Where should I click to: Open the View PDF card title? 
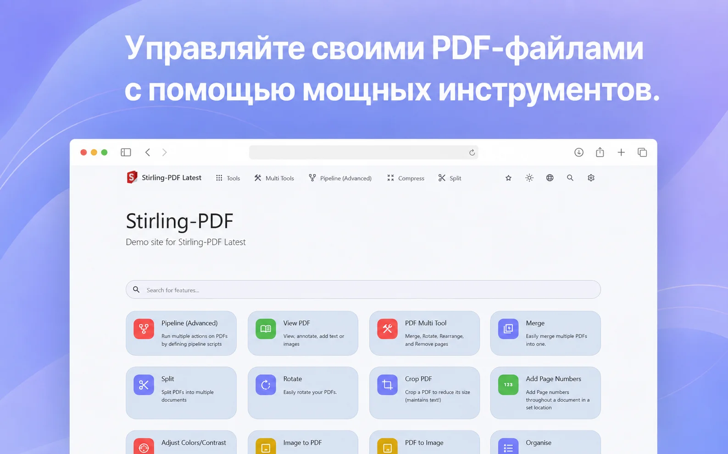click(297, 323)
